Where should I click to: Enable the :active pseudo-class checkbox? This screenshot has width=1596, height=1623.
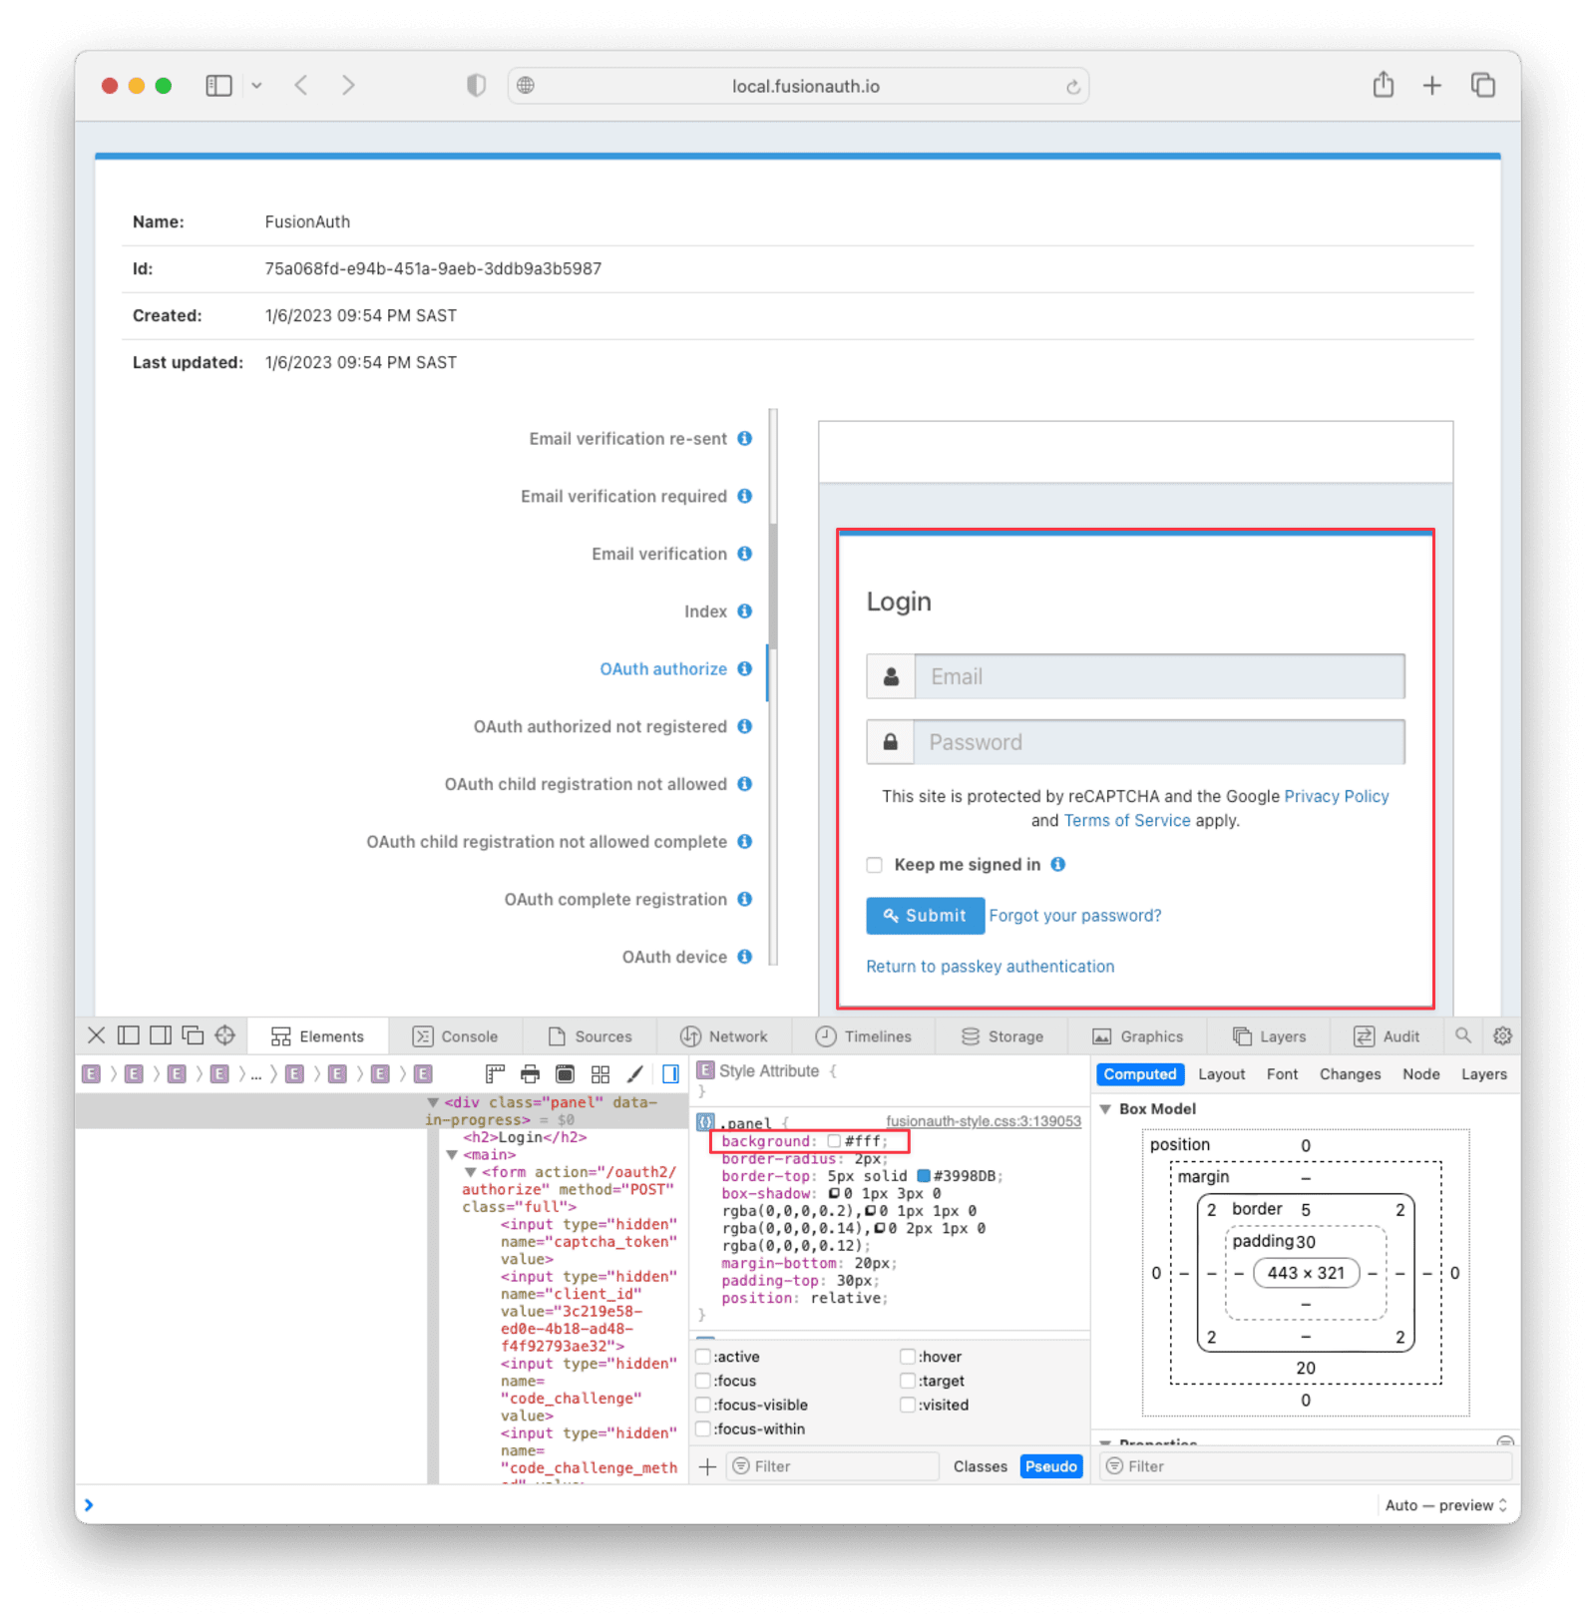(x=703, y=1357)
